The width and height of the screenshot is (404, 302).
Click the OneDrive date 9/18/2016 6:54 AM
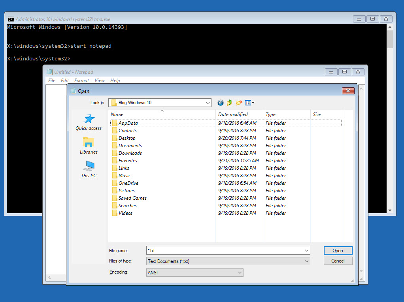tap(237, 183)
